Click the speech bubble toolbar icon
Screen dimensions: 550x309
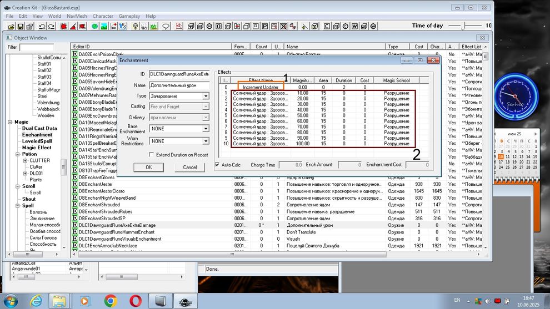tap(166, 26)
